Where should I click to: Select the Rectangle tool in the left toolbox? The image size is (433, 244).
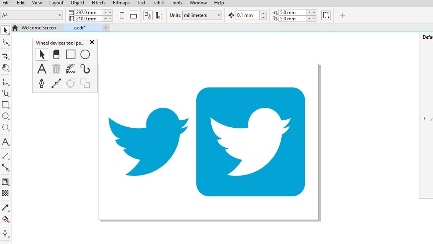tap(5, 105)
